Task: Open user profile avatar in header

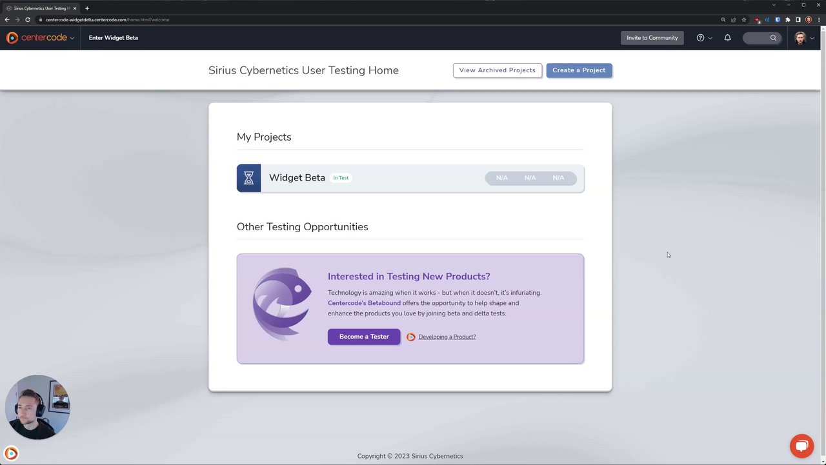Action: pyautogui.click(x=800, y=38)
